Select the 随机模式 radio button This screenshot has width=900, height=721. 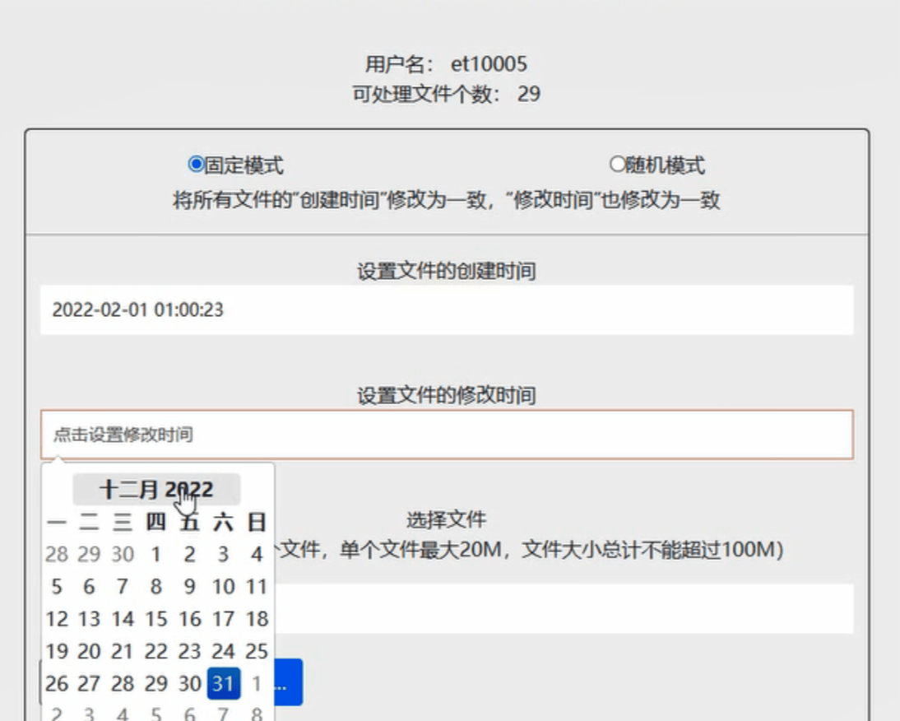[x=619, y=162]
